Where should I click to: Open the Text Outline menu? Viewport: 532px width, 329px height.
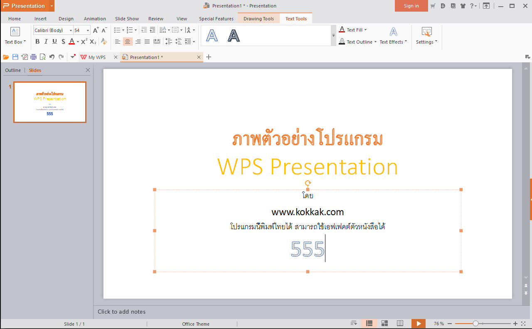pos(357,42)
